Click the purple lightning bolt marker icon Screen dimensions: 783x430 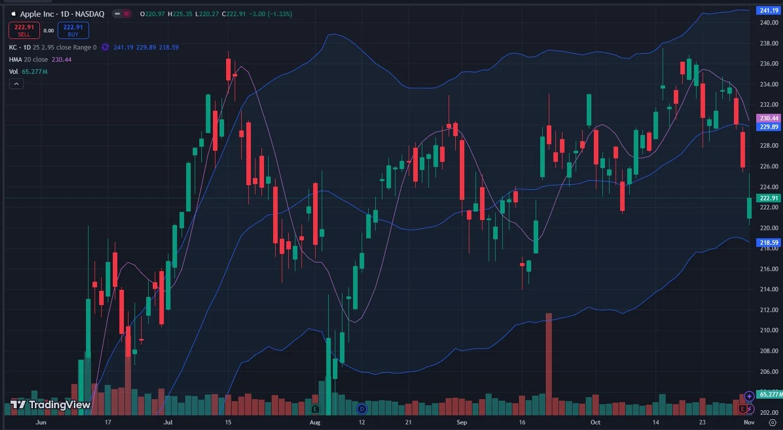click(750, 409)
